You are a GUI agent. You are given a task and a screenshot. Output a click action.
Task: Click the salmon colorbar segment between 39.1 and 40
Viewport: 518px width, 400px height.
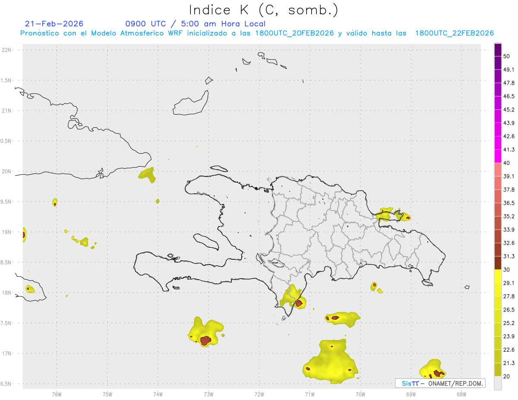(x=498, y=170)
